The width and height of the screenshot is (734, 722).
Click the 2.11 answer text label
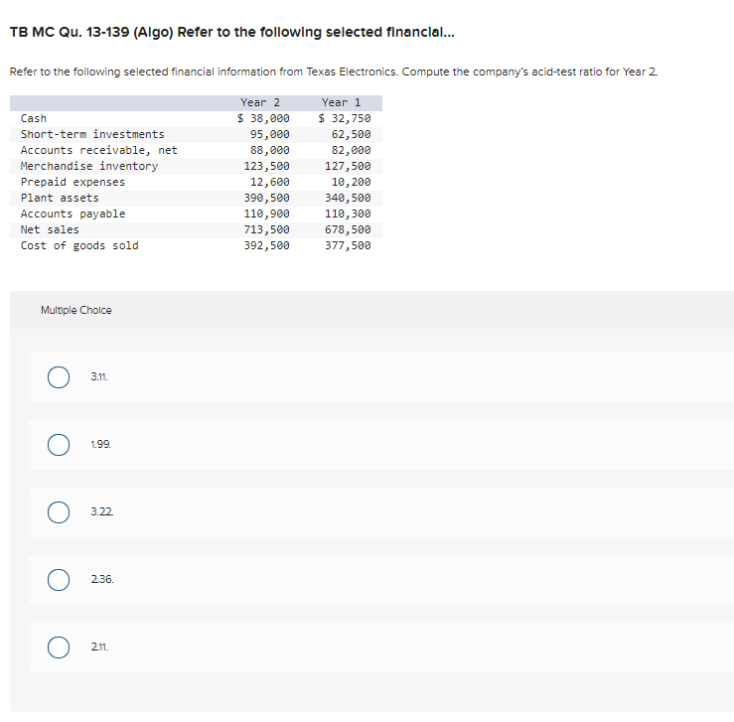pyautogui.click(x=99, y=647)
